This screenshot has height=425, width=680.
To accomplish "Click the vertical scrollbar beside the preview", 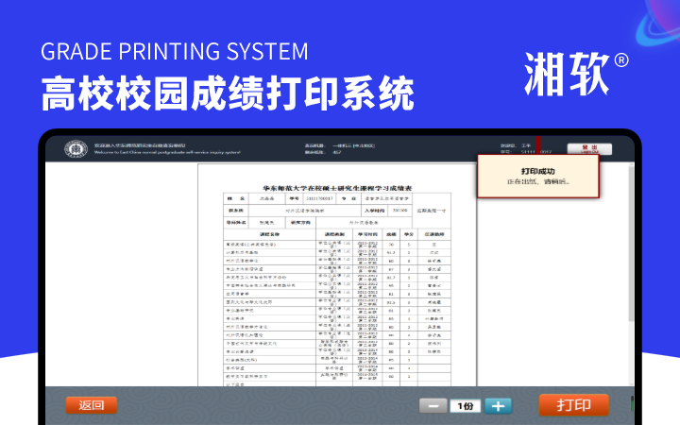I will [631, 274].
